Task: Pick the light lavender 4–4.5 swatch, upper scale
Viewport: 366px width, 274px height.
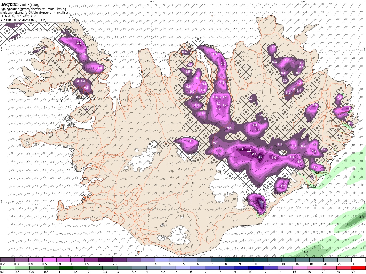Action: (x=162, y=260)
